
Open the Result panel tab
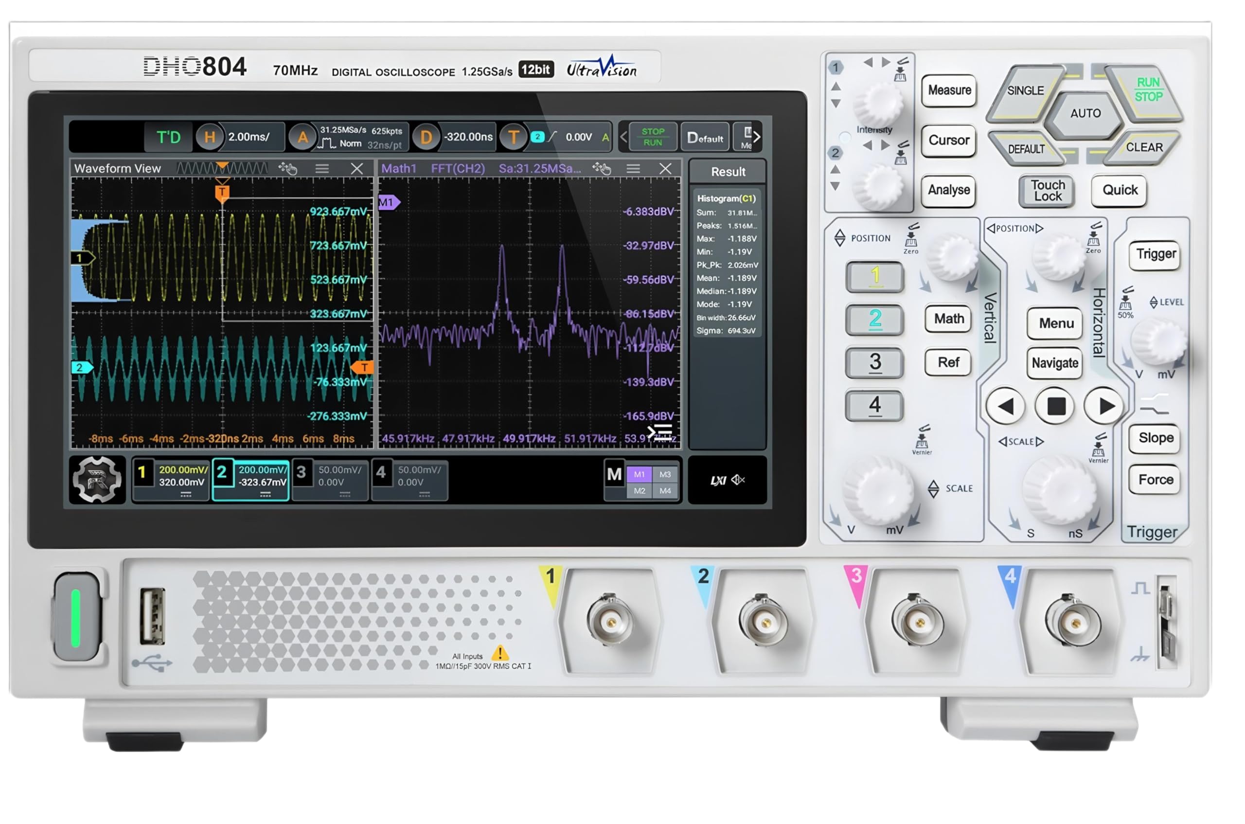(x=728, y=172)
